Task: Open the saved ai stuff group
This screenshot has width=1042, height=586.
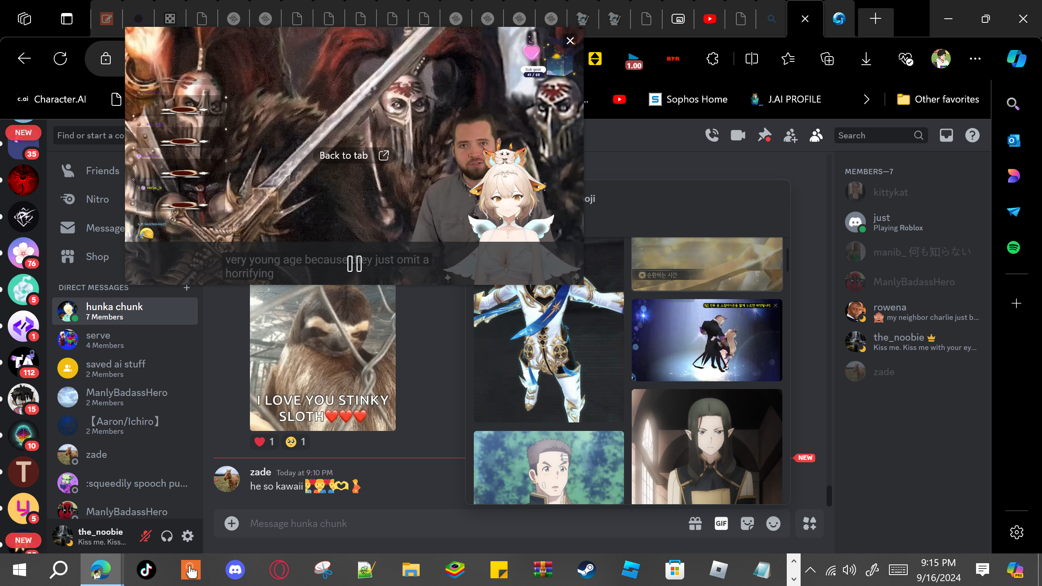Action: pyautogui.click(x=125, y=368)
